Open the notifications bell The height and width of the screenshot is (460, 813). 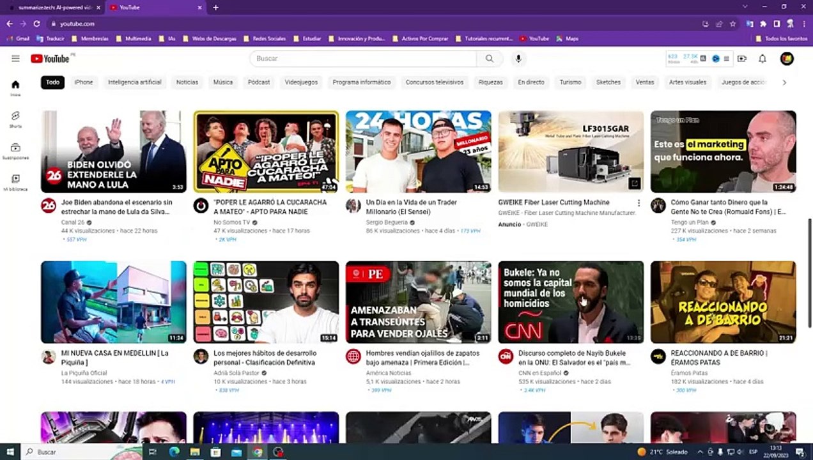[x=763, y=59]
